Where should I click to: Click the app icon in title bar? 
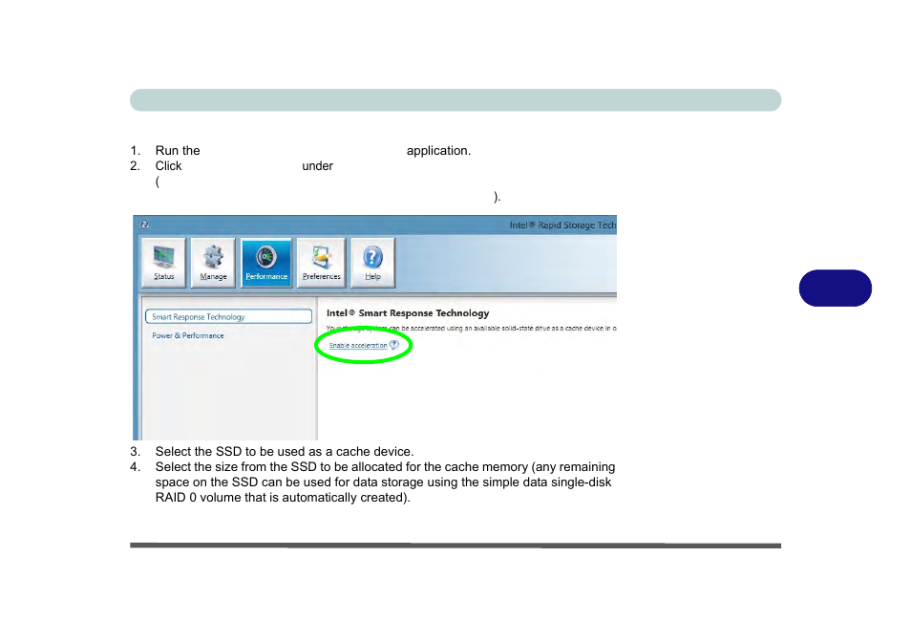tap(144, 225)
